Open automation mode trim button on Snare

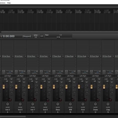click(99, 91)
